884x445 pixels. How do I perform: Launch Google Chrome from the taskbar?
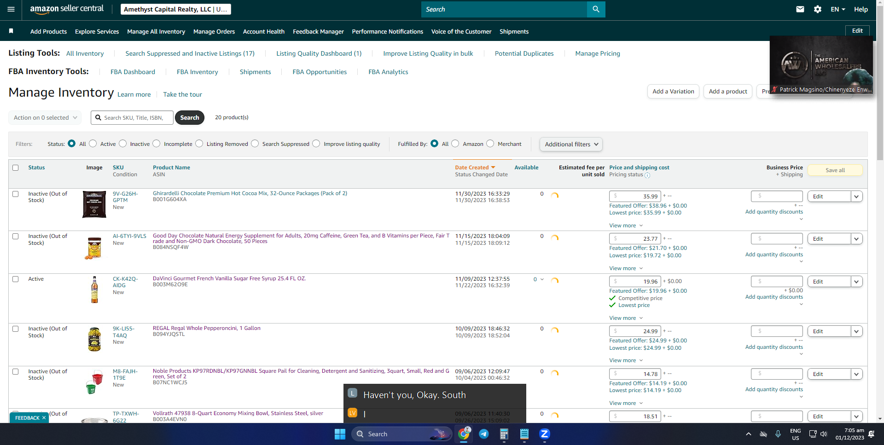[x=464, y=434]
